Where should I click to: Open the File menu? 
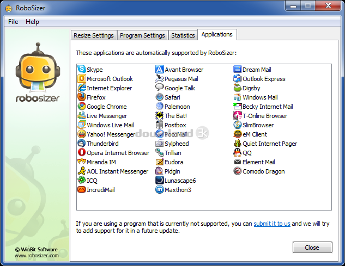point(13,22)
